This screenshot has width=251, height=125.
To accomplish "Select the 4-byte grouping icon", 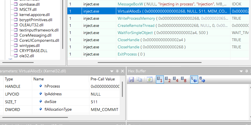I will point(175,80).
